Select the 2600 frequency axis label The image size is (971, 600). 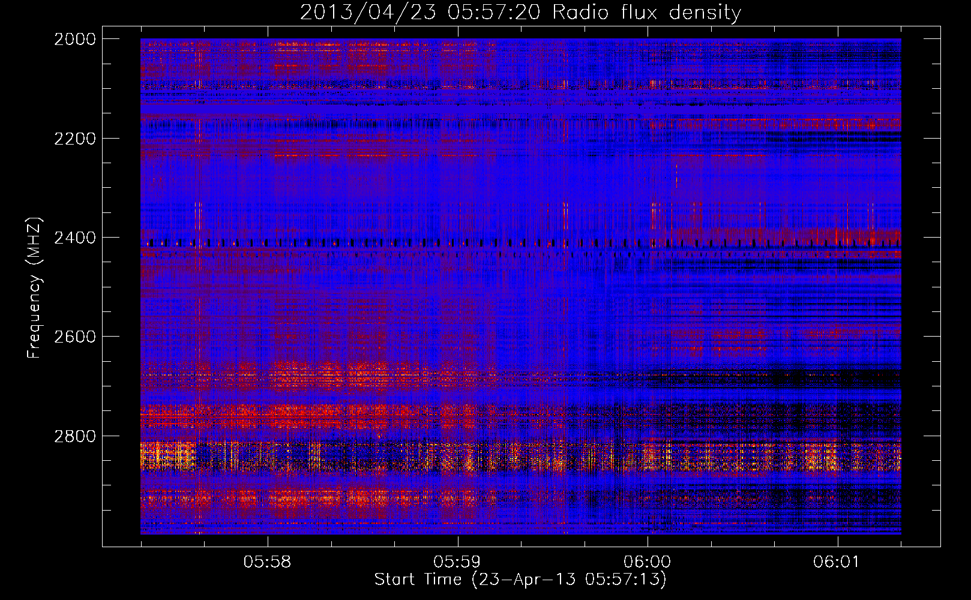(x=75, y=337)
